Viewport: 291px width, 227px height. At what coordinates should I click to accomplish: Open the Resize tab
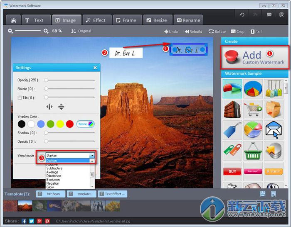point(158,20)
